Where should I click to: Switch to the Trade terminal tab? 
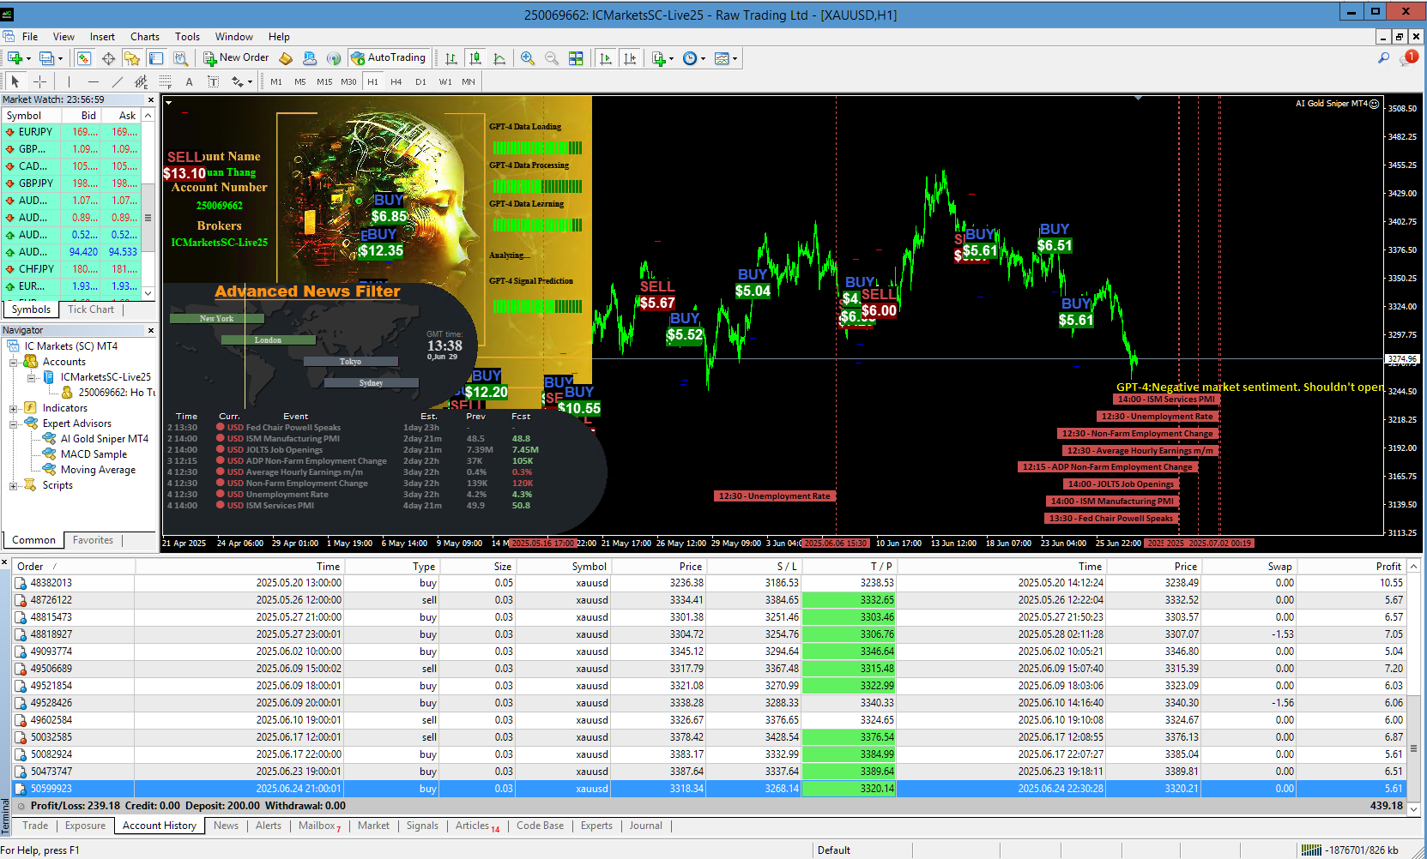coord(35,826)
